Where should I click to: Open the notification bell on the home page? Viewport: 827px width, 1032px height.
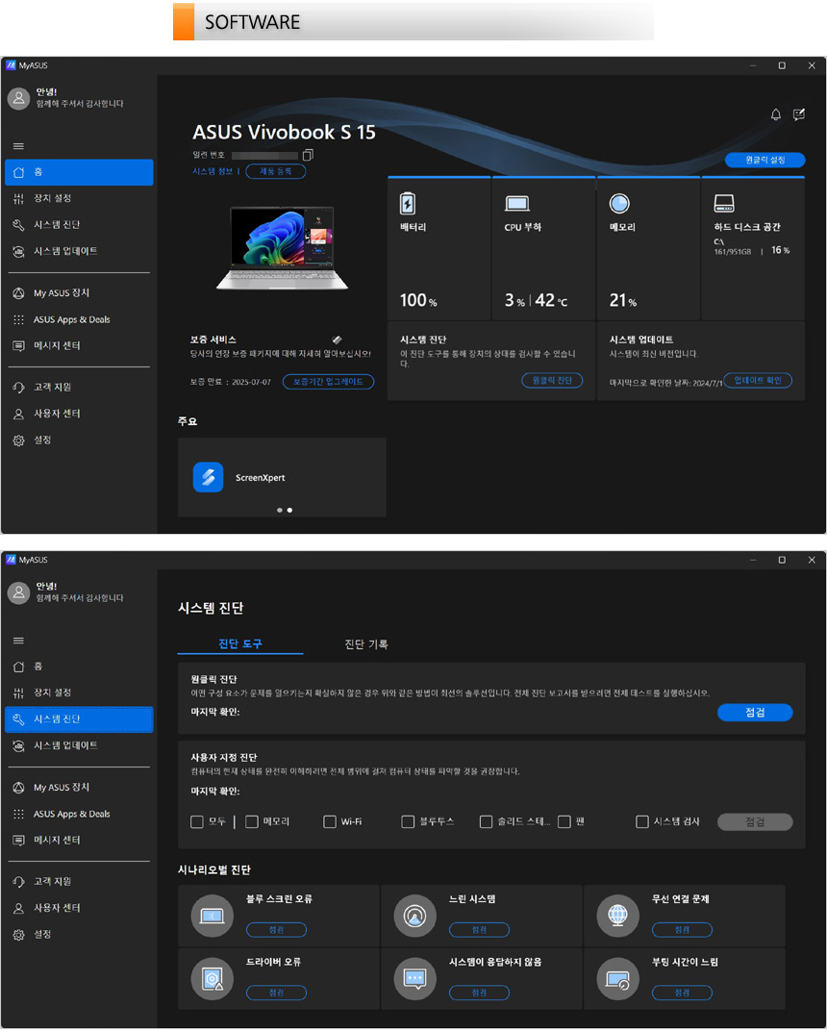(x=776, y=115)
